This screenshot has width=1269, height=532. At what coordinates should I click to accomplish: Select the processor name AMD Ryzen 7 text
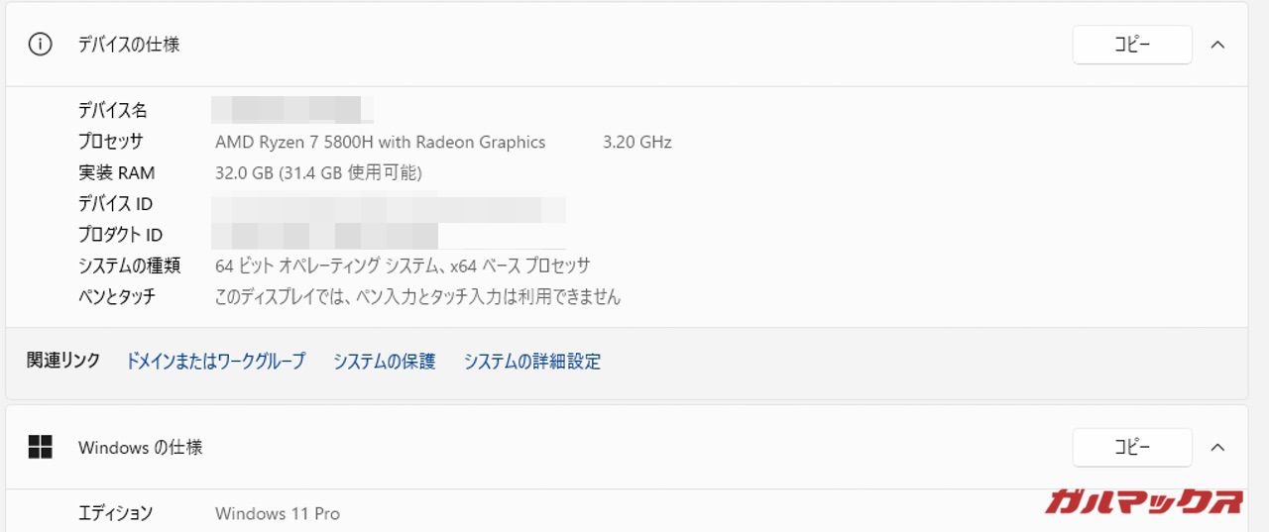point(380,143)
